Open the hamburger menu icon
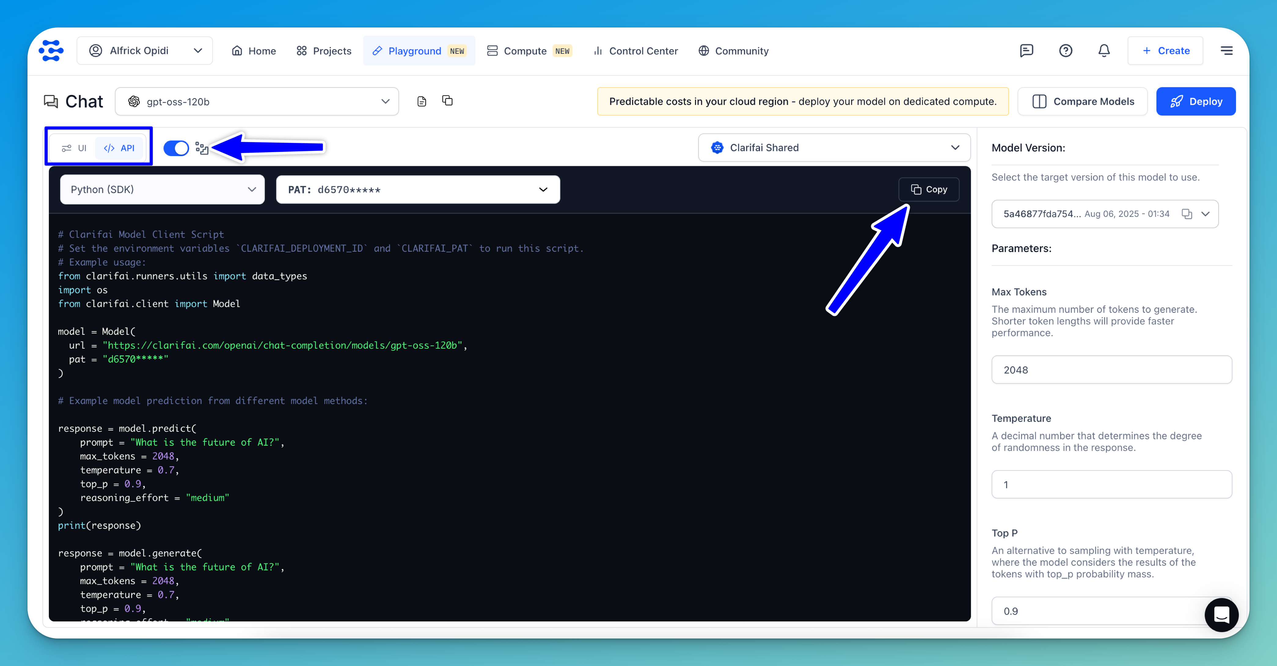 coord(1226,51)
